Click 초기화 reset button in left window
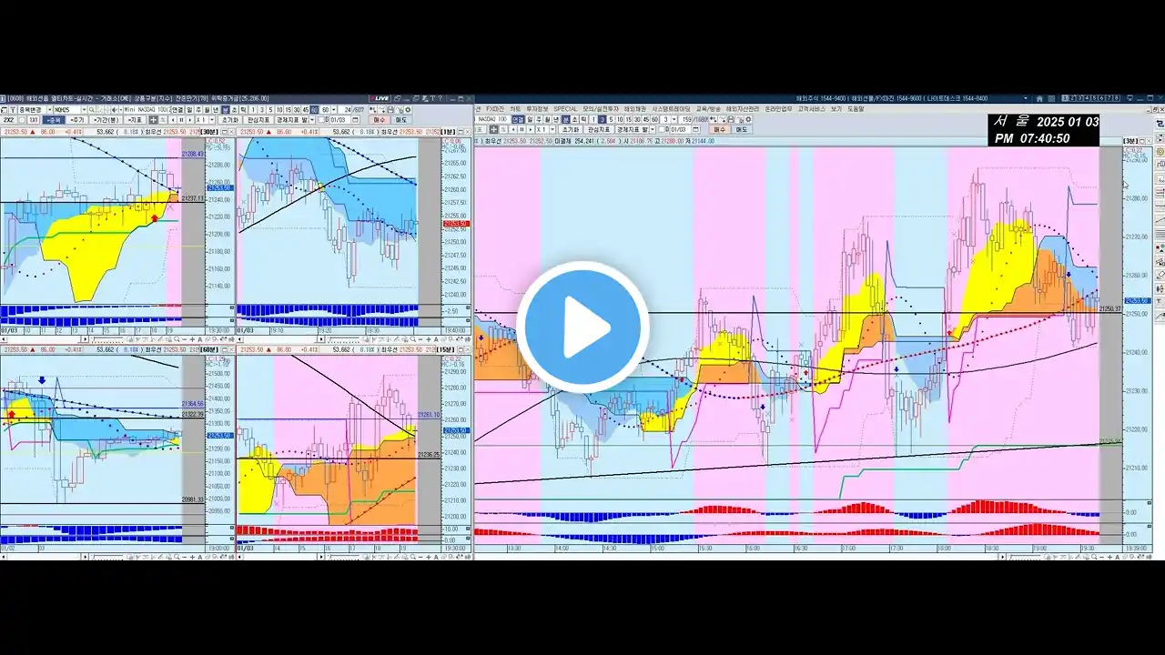The width and height of the screenshot is (1165, 655). coord(231,120)
